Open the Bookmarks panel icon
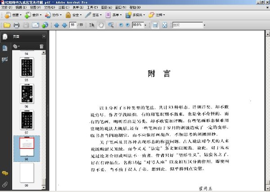This screenshot has width=270, height=192. coord(5,48)
